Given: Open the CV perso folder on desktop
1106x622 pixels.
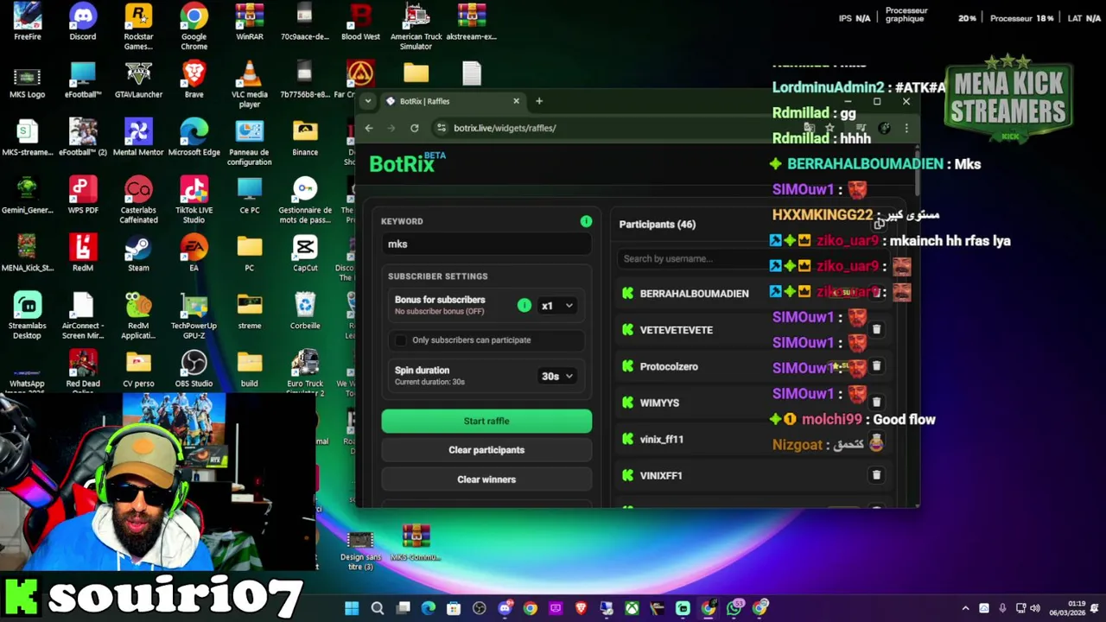Looking at the screenshot, I should [x=138, y=370].
